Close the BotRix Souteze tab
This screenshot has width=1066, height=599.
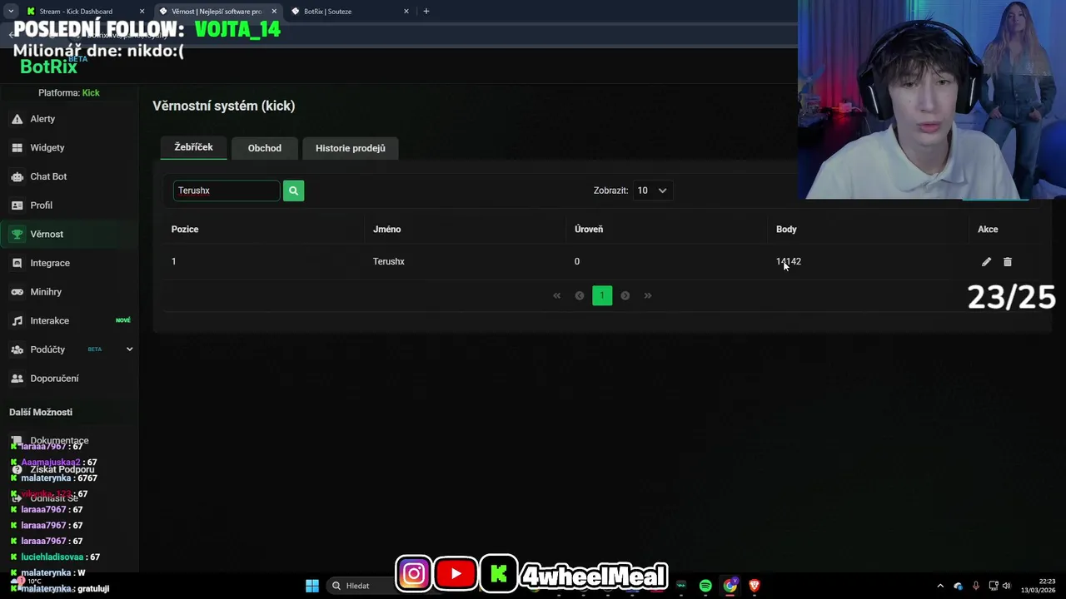[406, 12]
